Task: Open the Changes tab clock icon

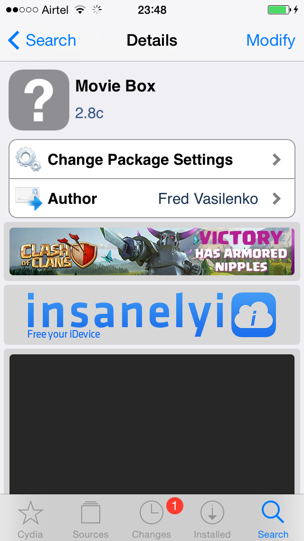Action: pyautogui.click(x=152, y=513)
